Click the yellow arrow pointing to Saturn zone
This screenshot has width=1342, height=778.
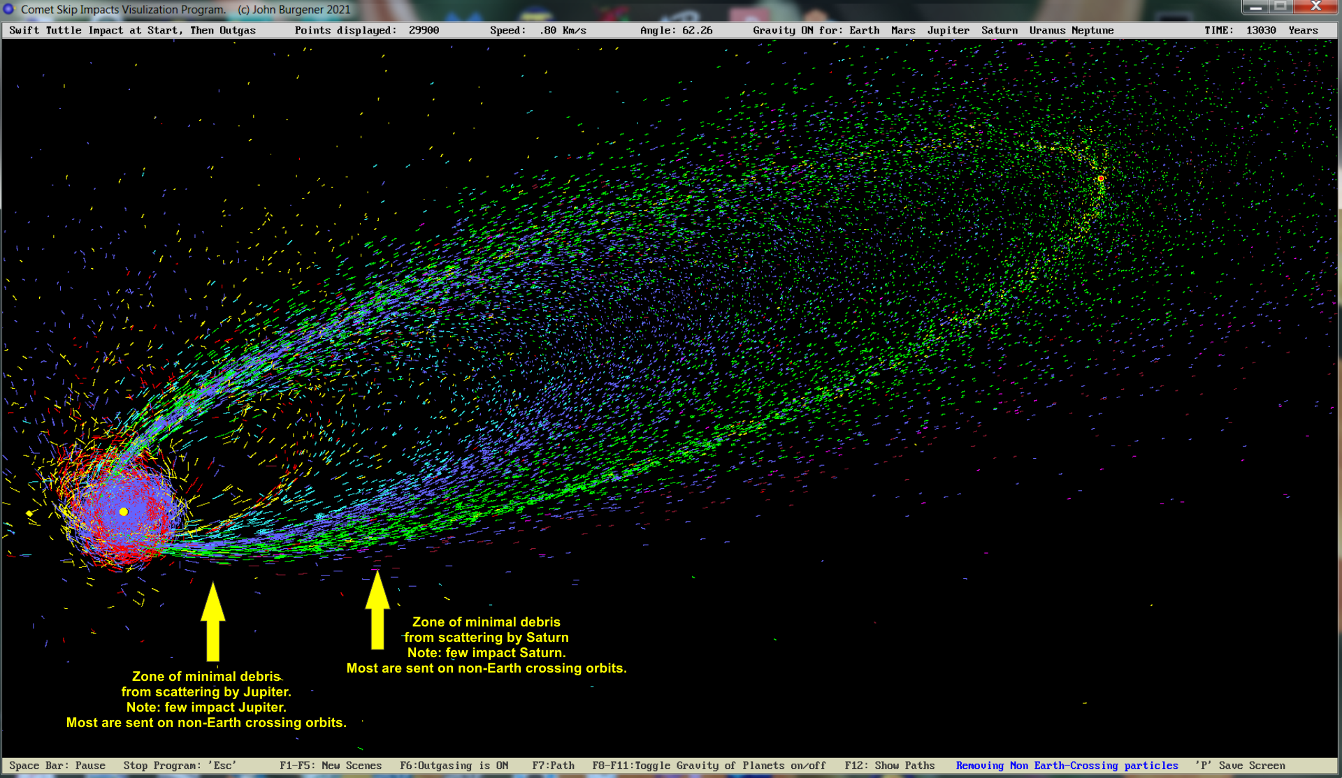point(377,610)
